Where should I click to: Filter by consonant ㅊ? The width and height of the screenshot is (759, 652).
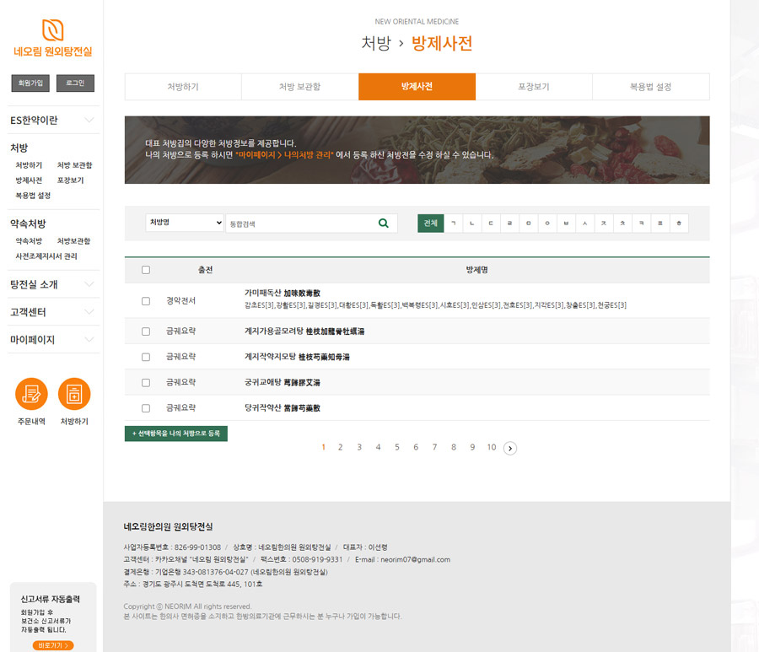[x=622, y=224]
